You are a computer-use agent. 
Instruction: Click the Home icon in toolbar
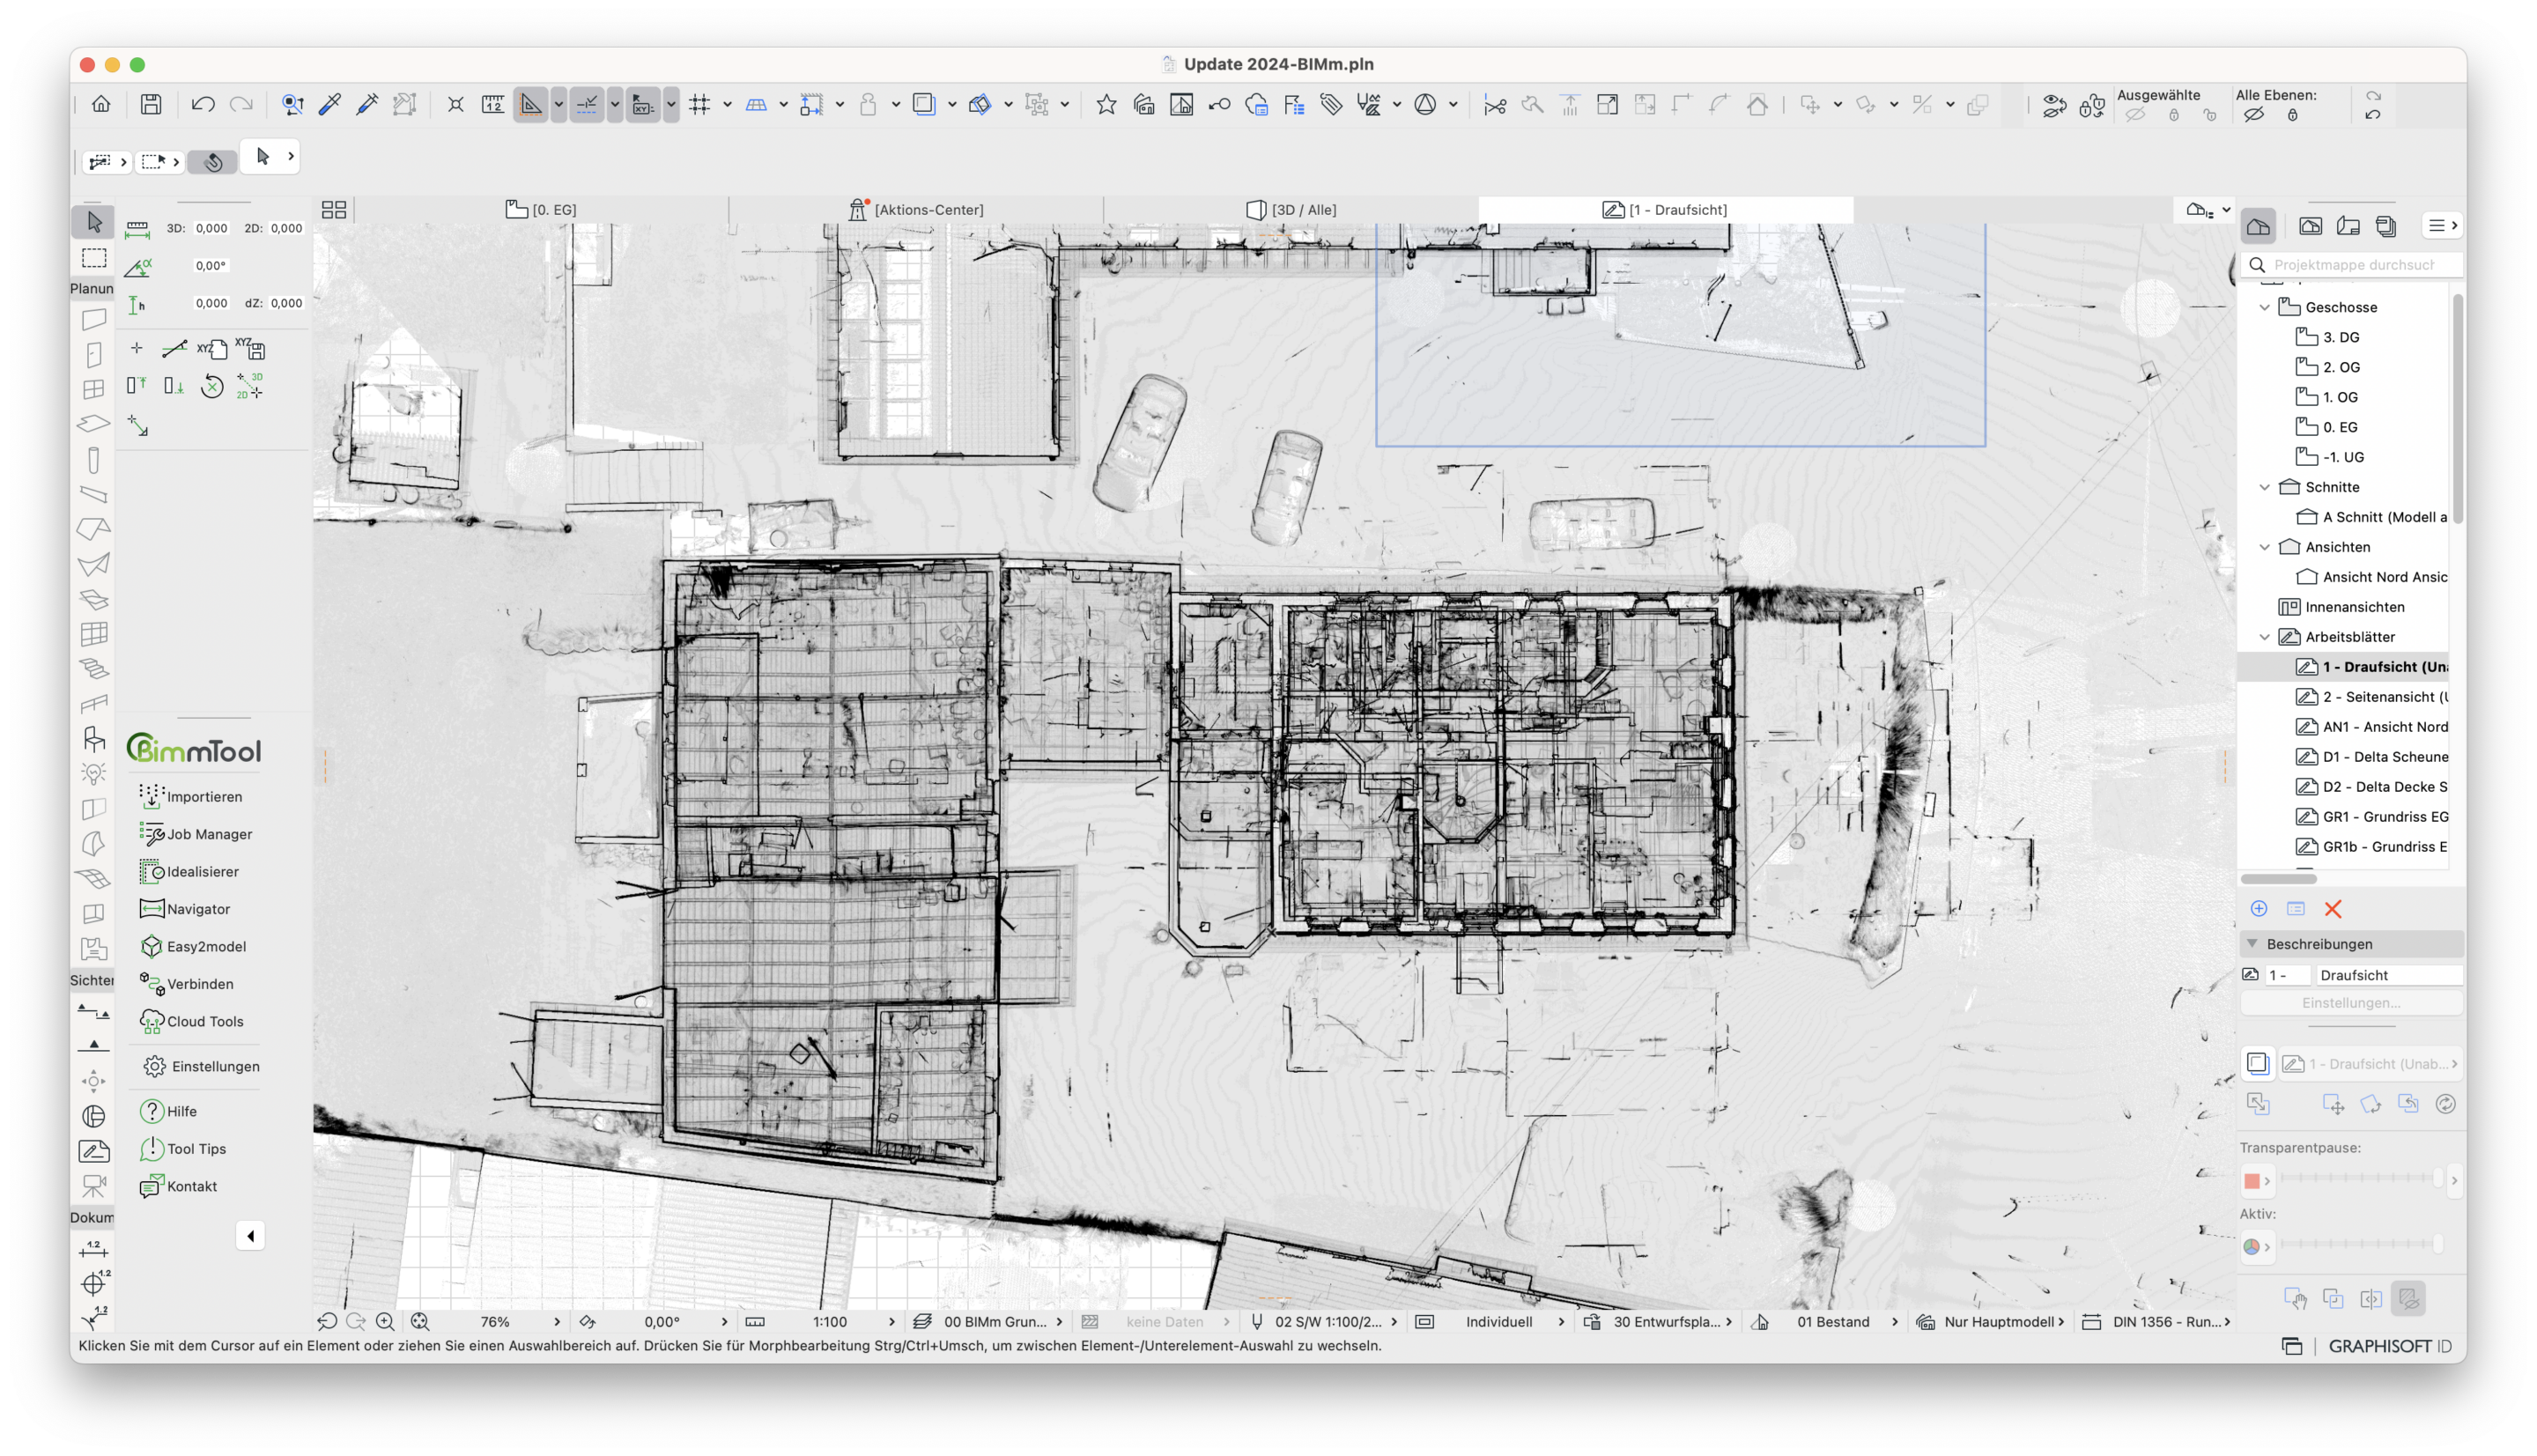click(101, 104)
